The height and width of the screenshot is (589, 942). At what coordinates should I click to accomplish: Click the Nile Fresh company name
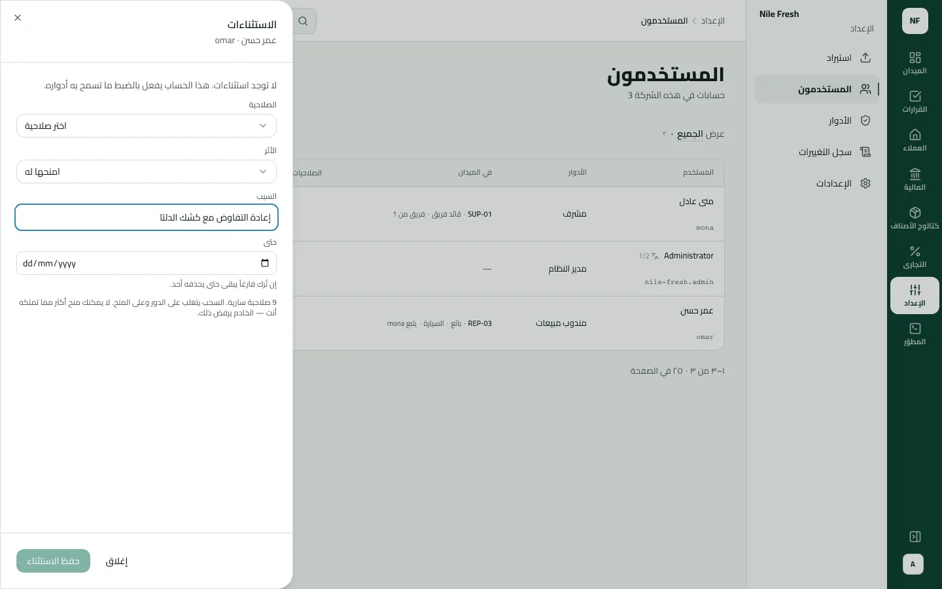(779, 14)
